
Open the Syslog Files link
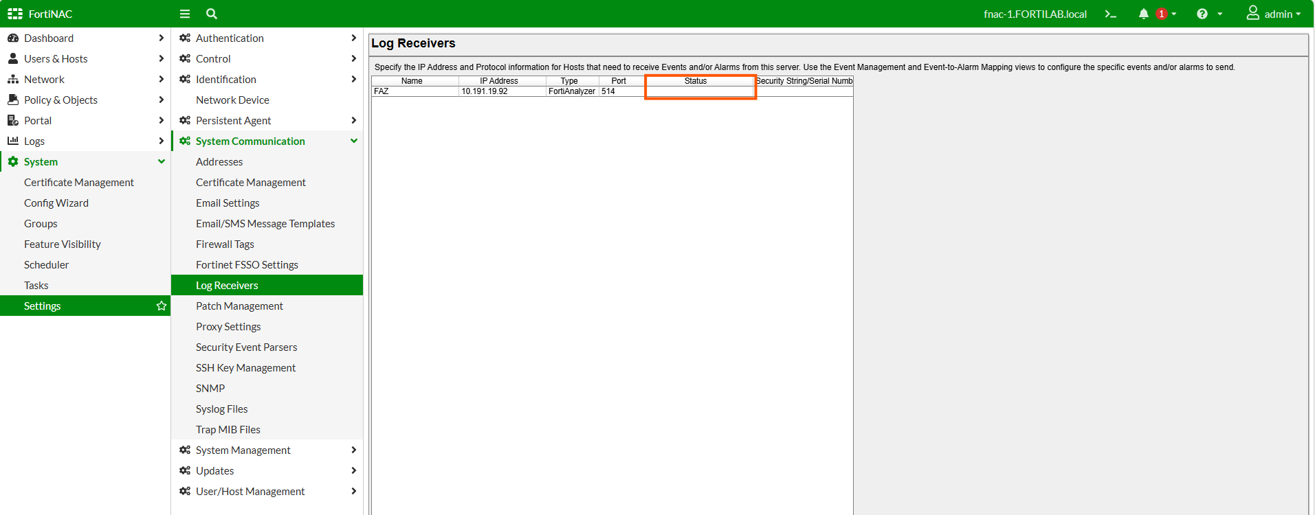coord(221,409)
